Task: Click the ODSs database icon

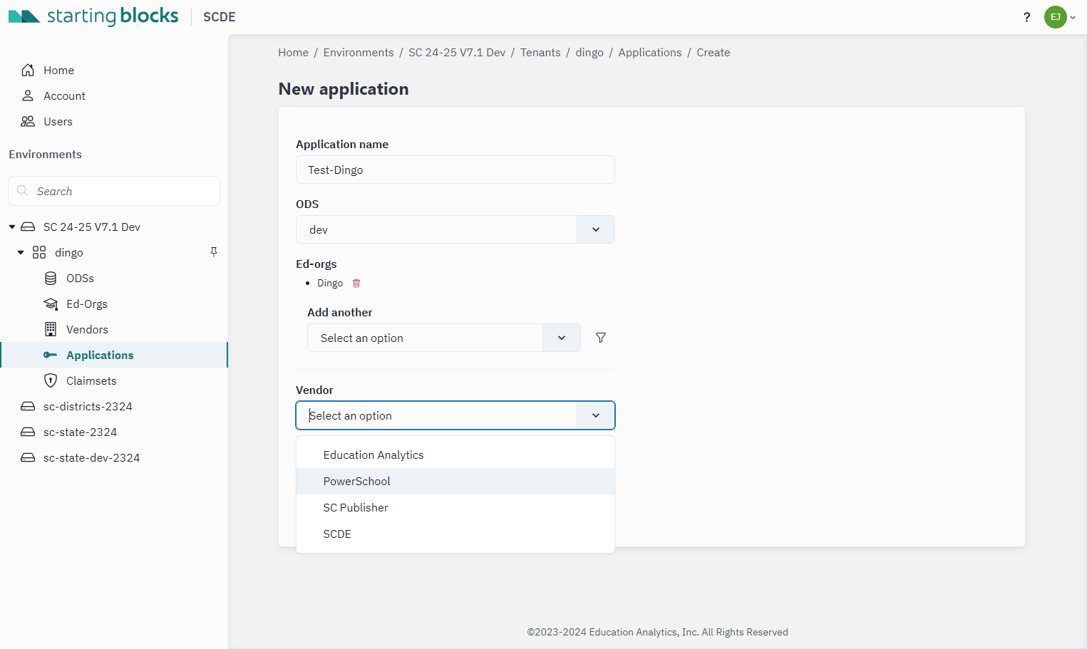Action: click(51, 278)
